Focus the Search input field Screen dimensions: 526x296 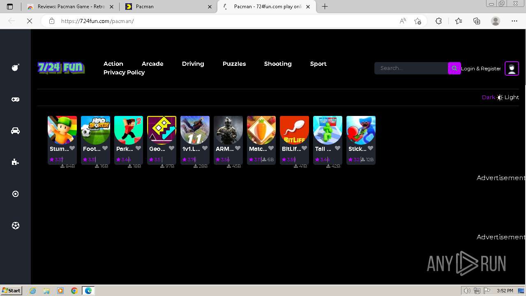click(x=411, y=68)
